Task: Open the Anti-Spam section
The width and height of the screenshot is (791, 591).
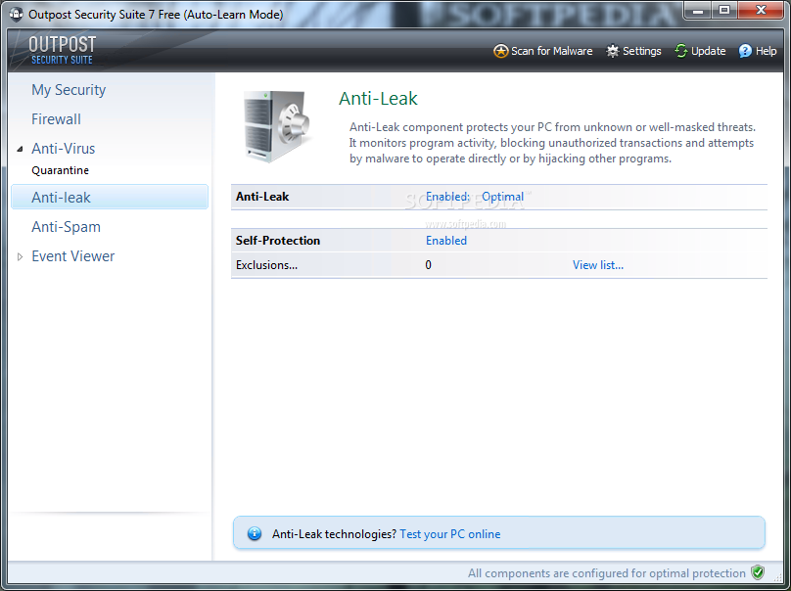Action: [x=66, y=227]
